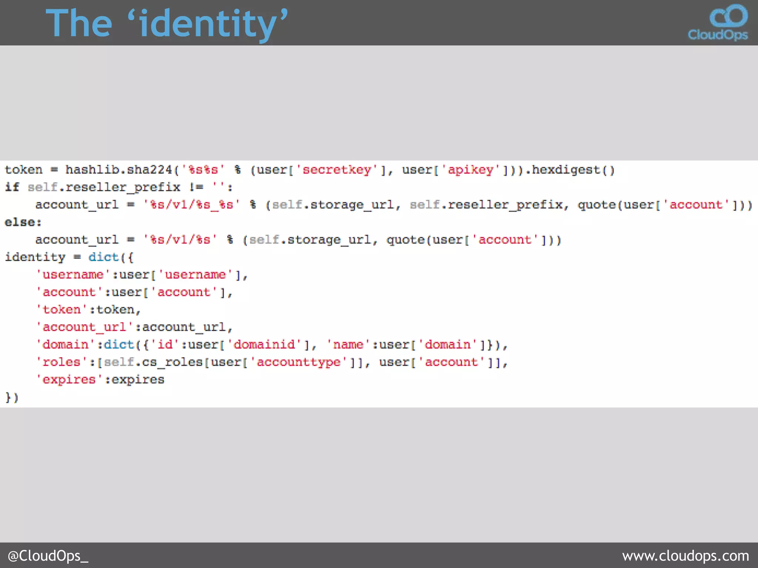
Task: Click the 'apikey' string in token line
Action: [x=470, y=170]
